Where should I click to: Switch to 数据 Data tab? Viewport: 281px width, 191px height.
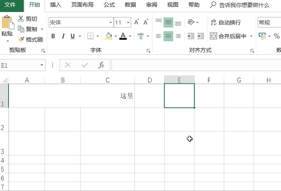(130, 5)
